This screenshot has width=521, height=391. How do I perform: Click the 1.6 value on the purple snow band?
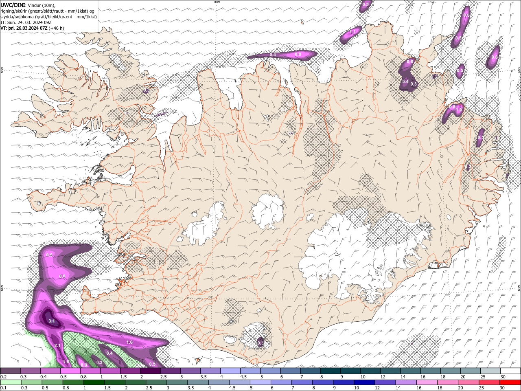pyautogui.click(x=129, y=343)
